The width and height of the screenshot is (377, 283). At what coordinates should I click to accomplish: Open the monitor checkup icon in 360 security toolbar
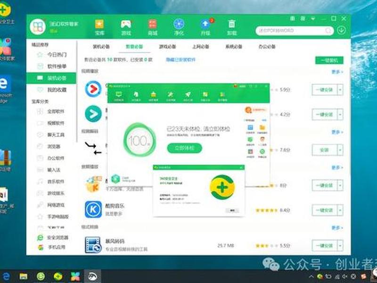point(119,96)
